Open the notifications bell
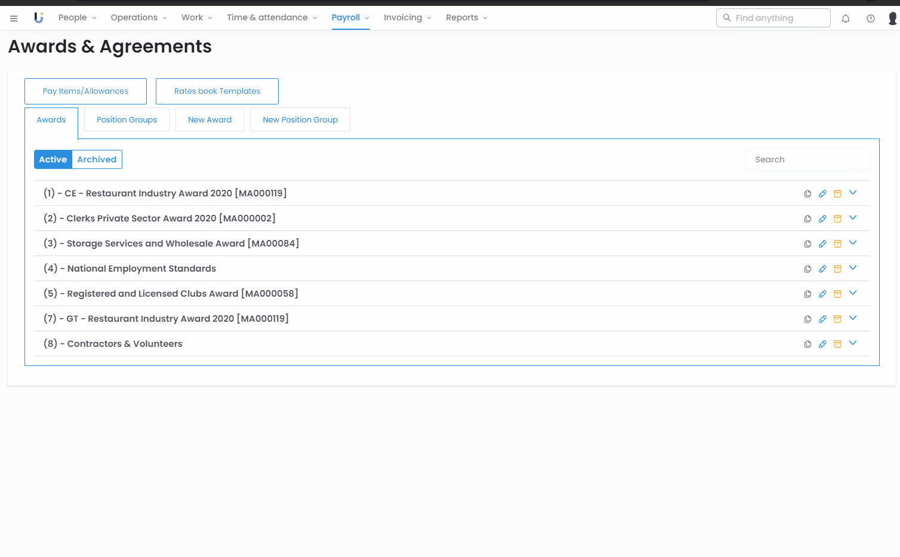The image size is (900, 557). [846, 19]
